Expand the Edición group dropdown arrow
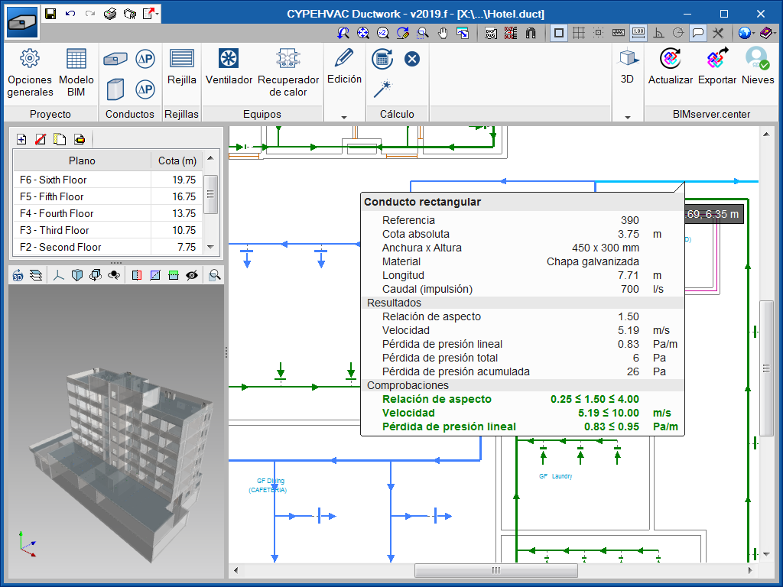Screen dimensions: 783x587 pos(344,117)
